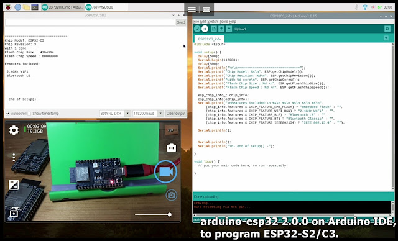Click the 'Hard resetting via RTS pin...' console line

click(222, 207)
